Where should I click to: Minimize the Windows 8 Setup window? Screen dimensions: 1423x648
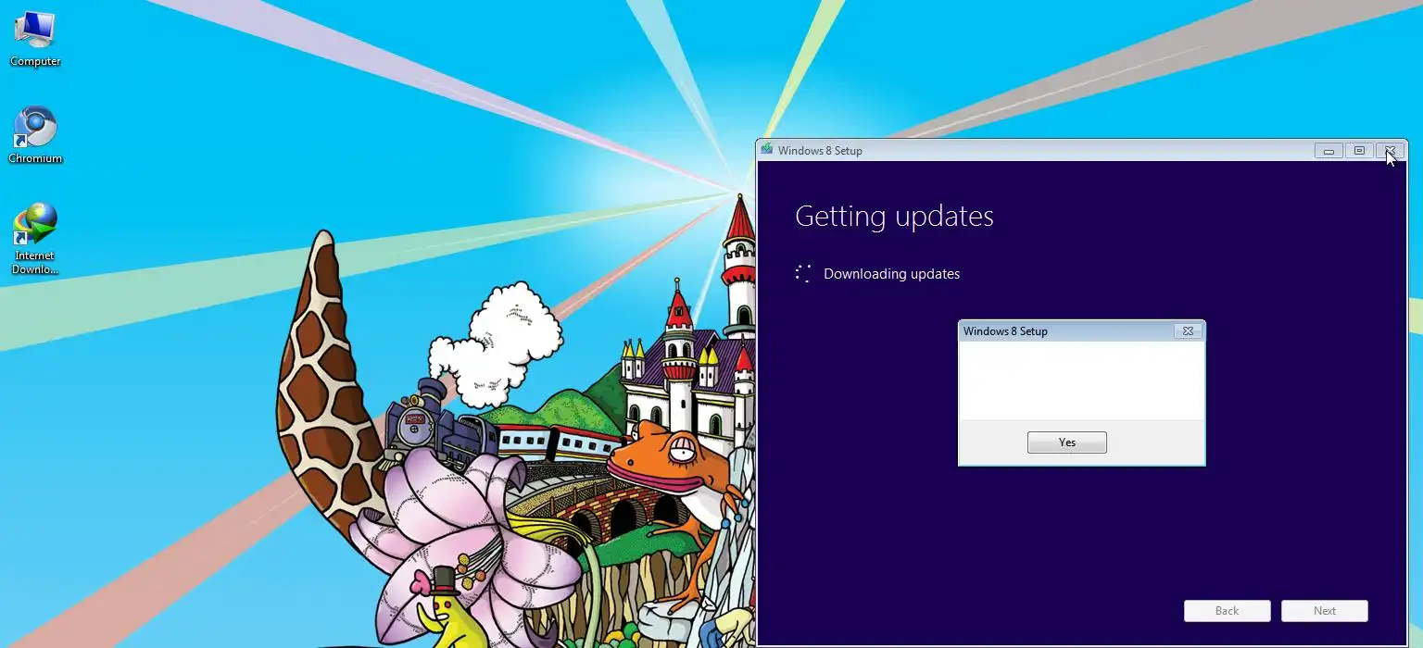[1329, 151]
